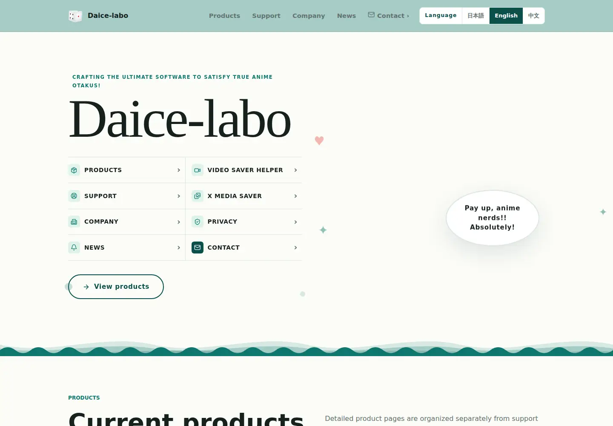The image size is (613, 426).
Task: Click the chevron on the SUPPORT row
Action: pos(179,196)
